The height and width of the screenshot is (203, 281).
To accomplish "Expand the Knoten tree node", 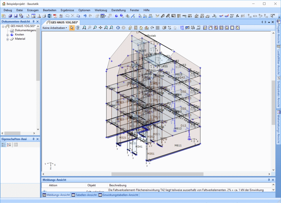I will pos(8,35).
